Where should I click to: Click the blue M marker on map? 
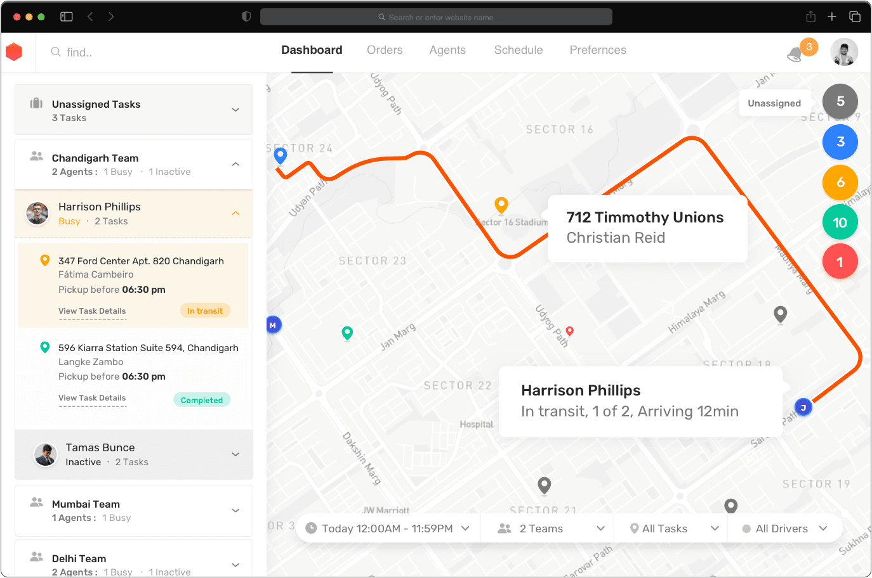click(273, 325)
